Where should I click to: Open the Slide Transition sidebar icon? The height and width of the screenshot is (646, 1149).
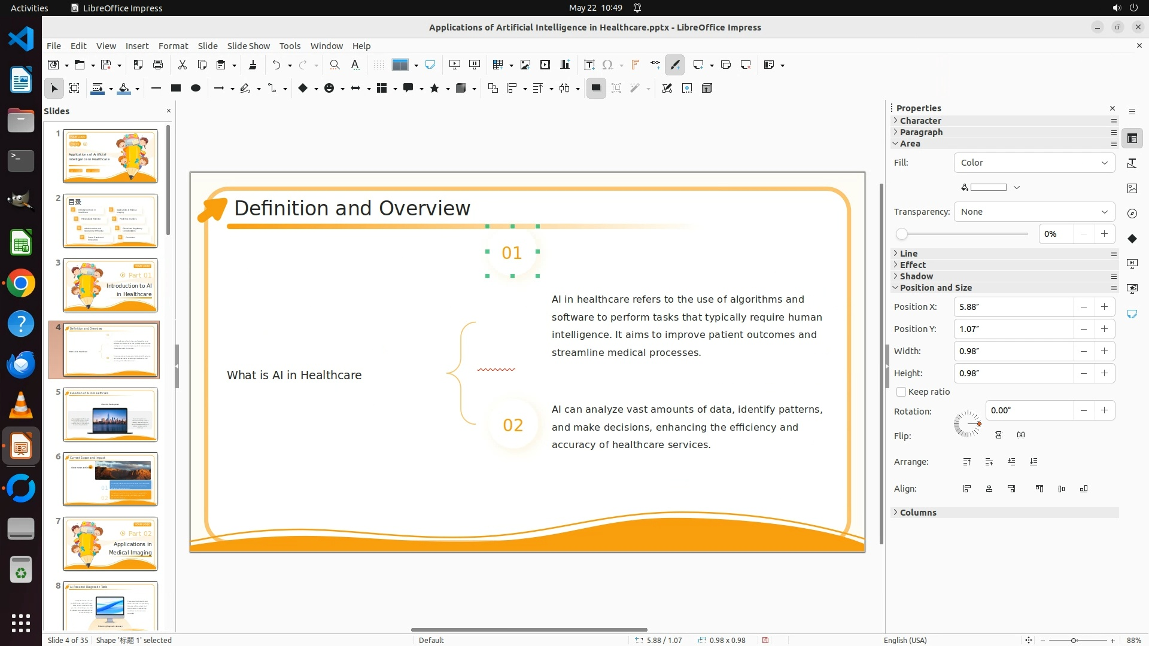[1132, 263]
